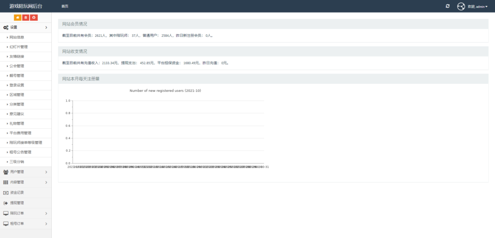The height and width of the screenshot is (238, 495).
Task: Click the users icon beside 用户管理
Action: tap(6, 172)
